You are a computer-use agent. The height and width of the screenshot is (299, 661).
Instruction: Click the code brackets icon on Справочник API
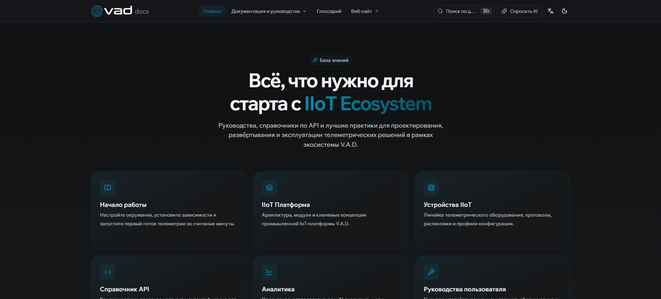tap(107, 272)
